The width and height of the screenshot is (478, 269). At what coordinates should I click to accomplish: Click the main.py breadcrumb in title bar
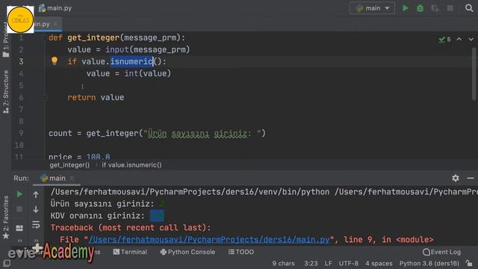[55, 8]
